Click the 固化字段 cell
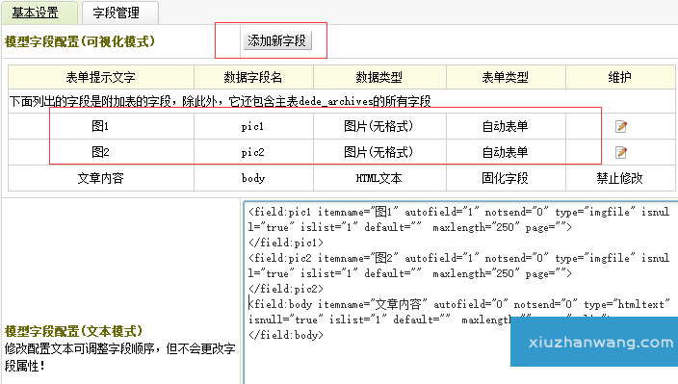Screen dimensions: 678x384 coord(506,178)
